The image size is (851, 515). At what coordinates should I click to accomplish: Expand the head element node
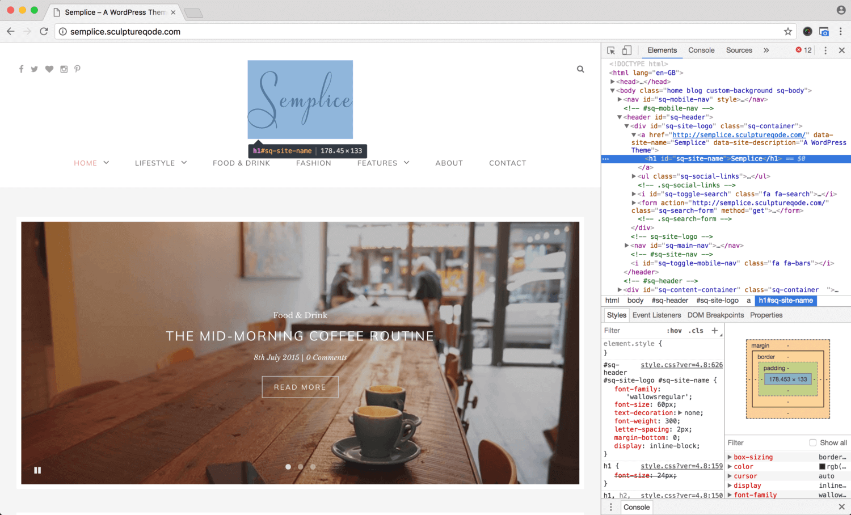tap(613, 82)
